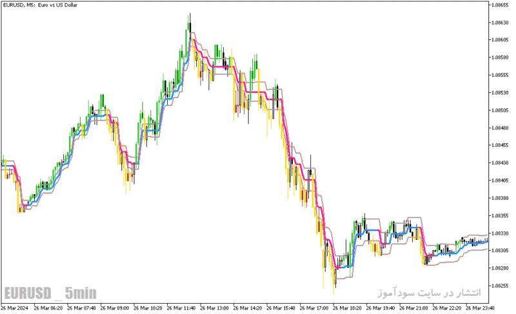Select the 1.08255 price scale label
The width and height of the screenshot is (516, 314).
[499, 286]
